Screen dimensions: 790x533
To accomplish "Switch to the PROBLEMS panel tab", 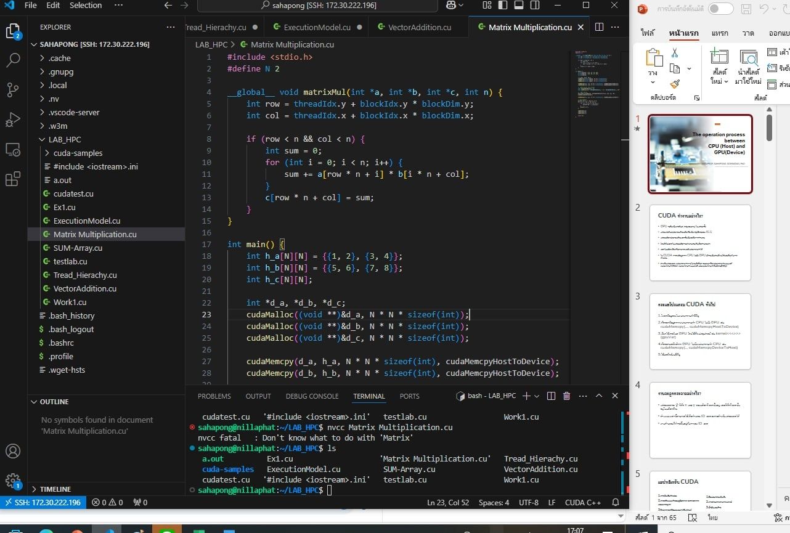I will (214, 396).
